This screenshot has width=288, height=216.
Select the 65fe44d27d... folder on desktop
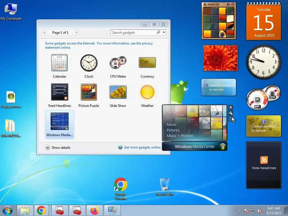tap(10, 128)
